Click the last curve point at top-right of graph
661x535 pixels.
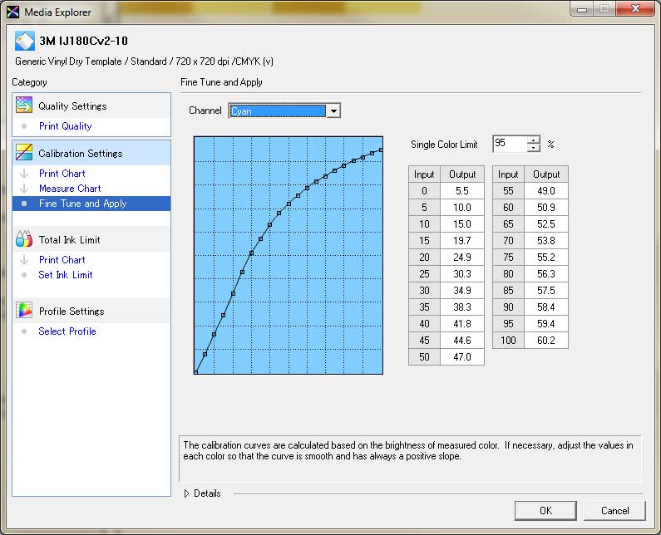pyautogui.click(x=381, y=150)
